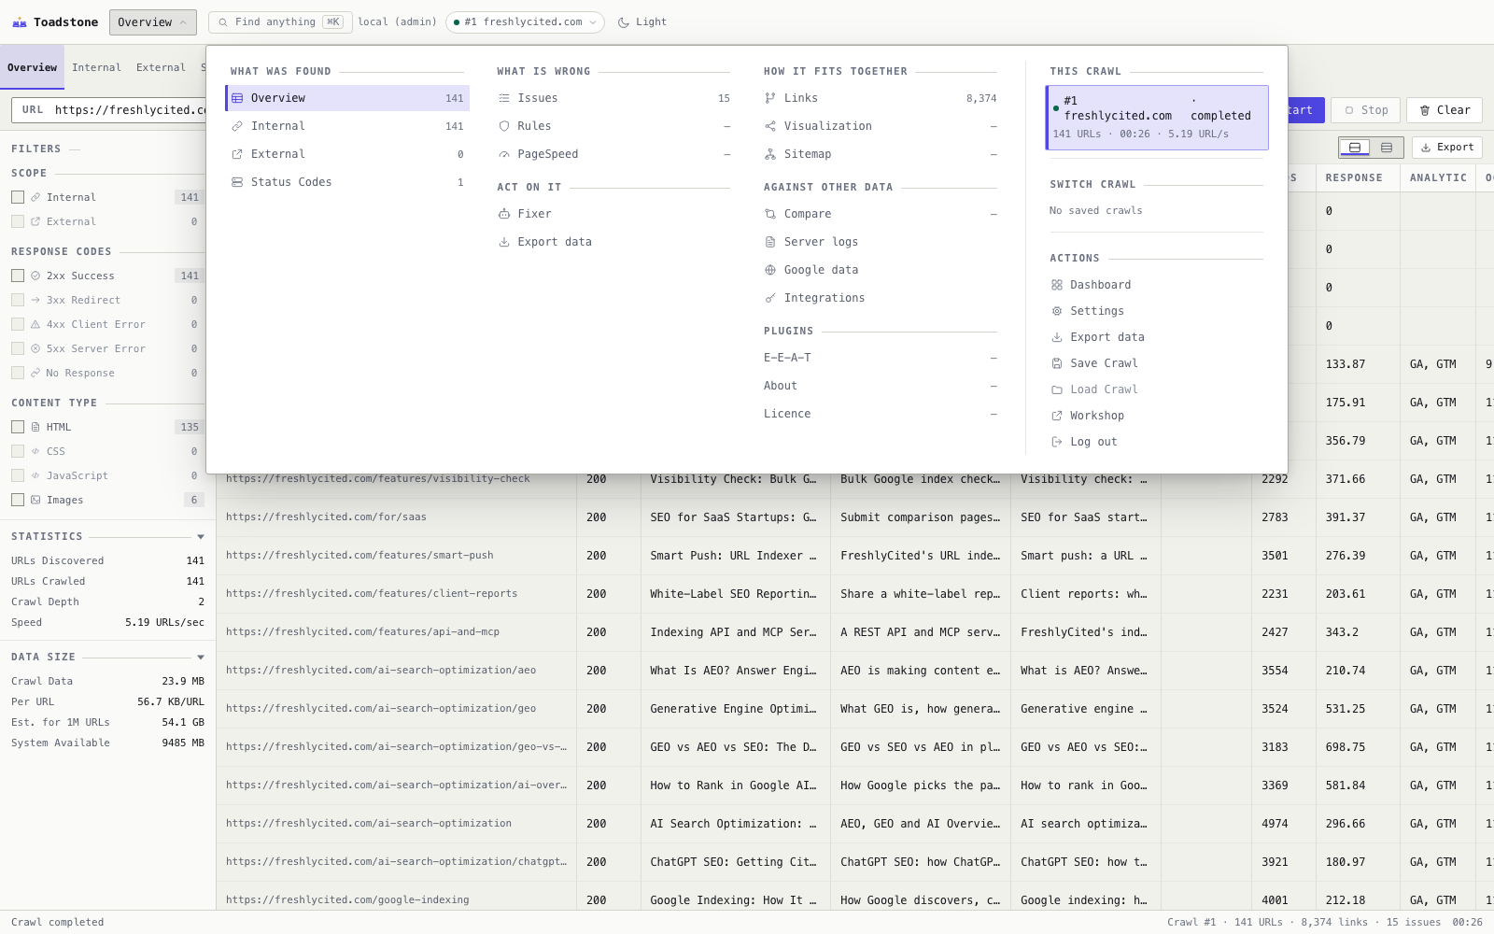Viewport: 1494px width, 934px height.
Task: Select the split-pane view toggle
Action: pos(1355,148)
